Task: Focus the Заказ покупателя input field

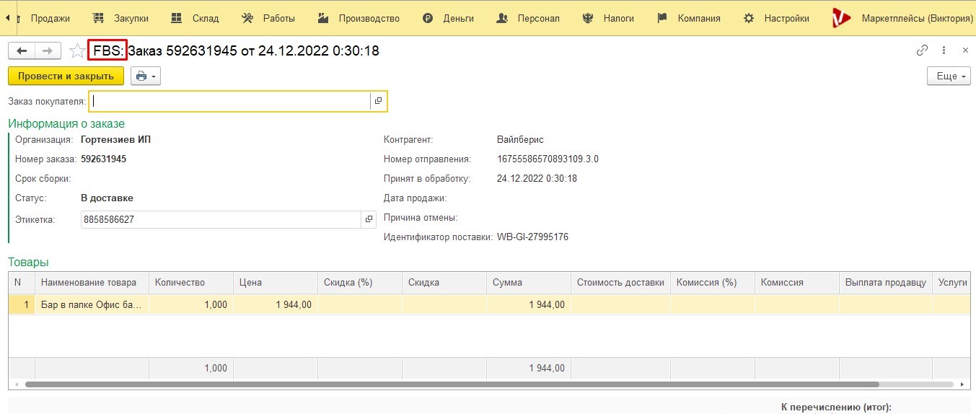Action: [229, 102]
